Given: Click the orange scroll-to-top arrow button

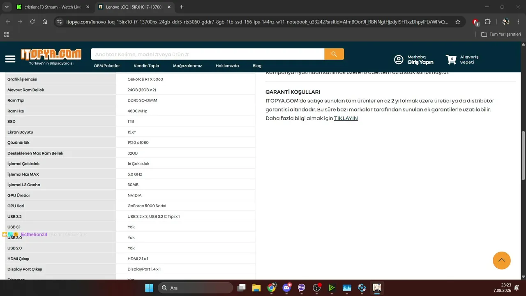Looking at the screenshot, I should [x=502, y=260].
